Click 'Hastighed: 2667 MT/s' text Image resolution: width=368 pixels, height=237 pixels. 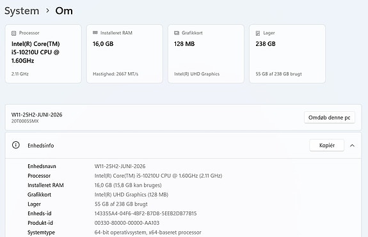(x=115, y=74)
